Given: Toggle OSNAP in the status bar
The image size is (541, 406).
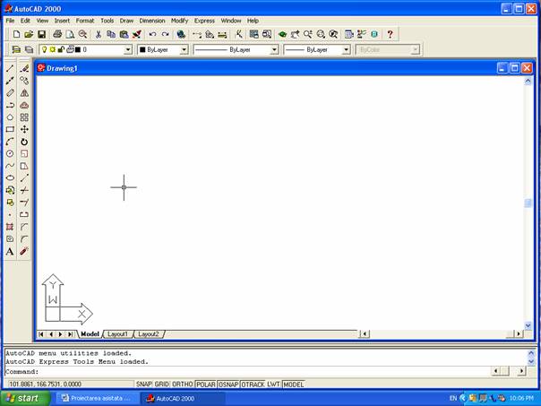Looking at the screenshot, I should point(228,384).
